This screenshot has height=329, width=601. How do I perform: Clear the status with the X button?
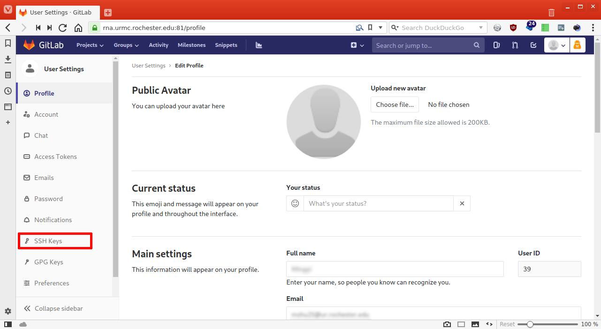pyautogui.click(x=462, y=203)
